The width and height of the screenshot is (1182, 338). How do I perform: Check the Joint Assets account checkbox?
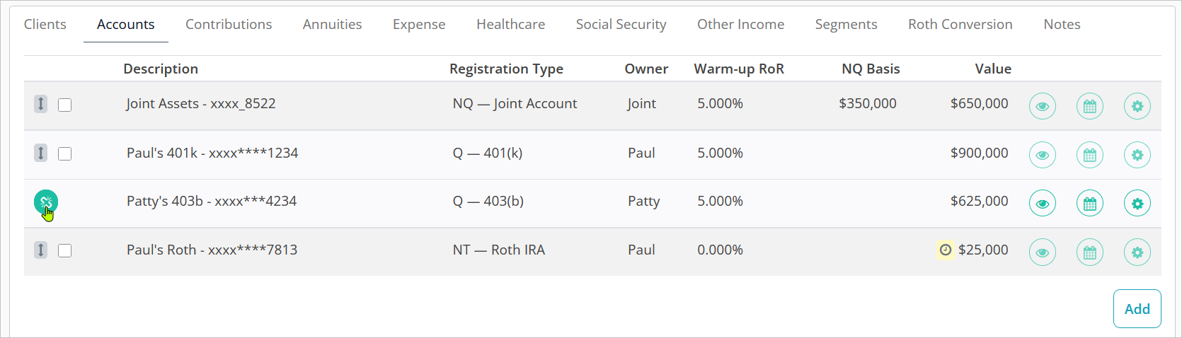65,105
